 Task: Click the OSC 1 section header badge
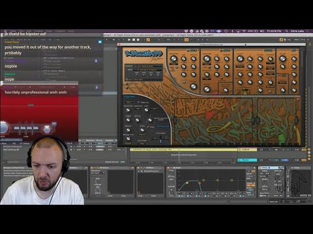[x=194, y=51]
